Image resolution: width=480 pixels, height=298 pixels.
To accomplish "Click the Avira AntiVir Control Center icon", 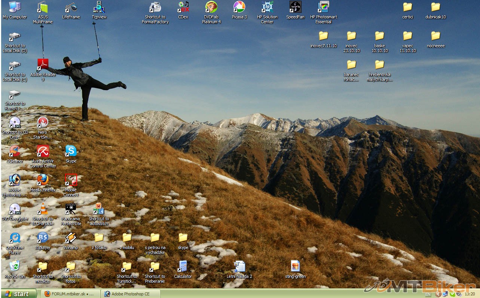I will (x=43, y=152).
